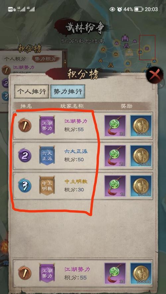
Task: Select the 中土明教 faction name text
Action: coord(76,182)
